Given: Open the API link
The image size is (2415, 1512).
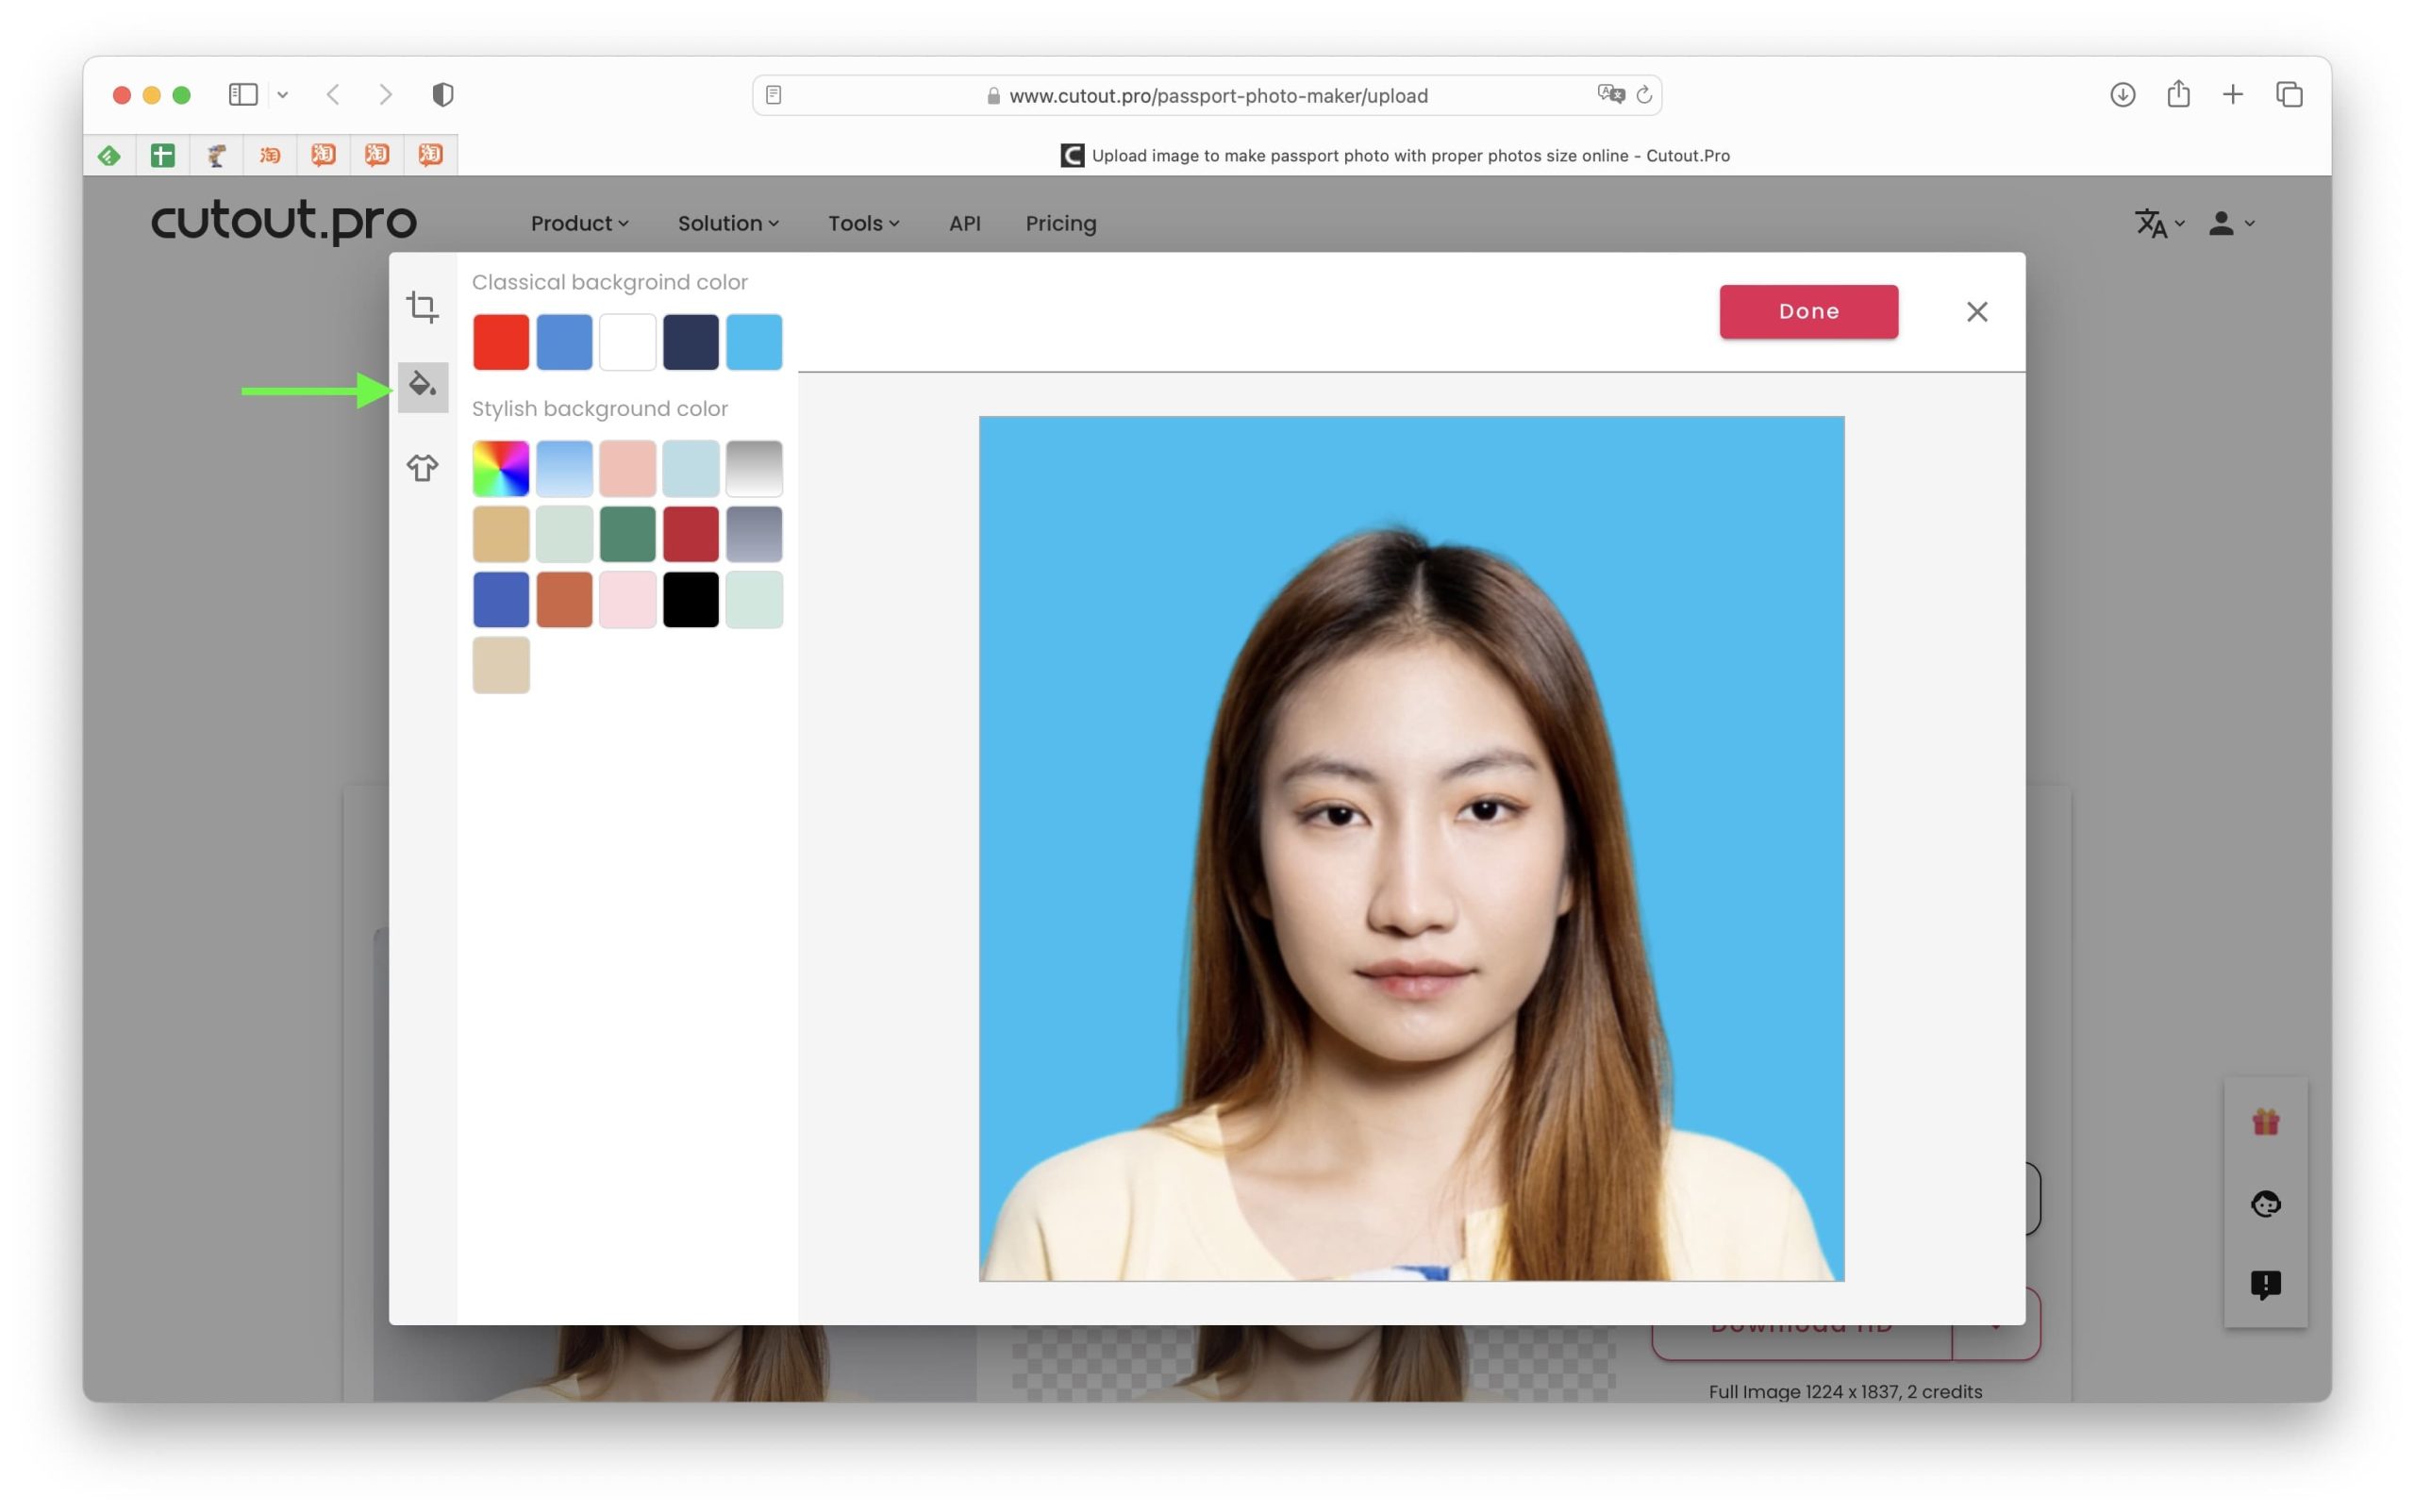Looking at the screenshot, I should point(964,224).
